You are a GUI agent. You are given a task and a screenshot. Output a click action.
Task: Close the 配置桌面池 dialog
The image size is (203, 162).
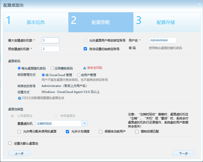199,4
